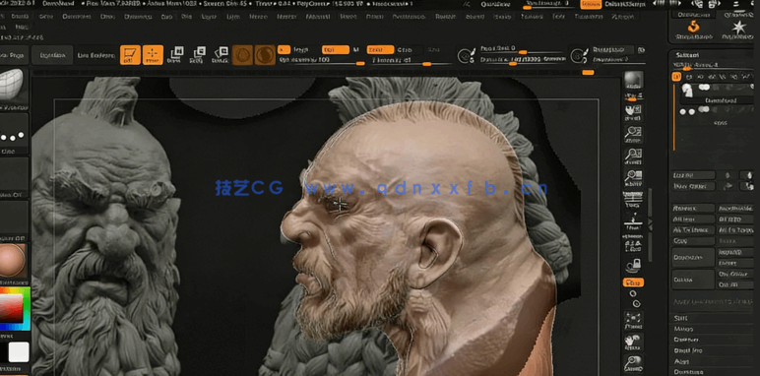Screen dimensions: 760x376
Task: Click the upper small circle icon under Xyz
Action: coord(633,293)
